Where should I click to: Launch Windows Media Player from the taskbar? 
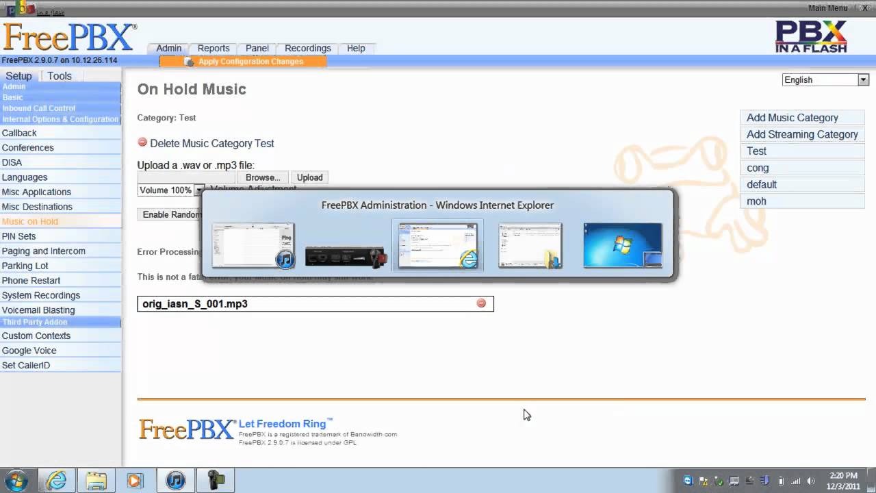(136, 481)
